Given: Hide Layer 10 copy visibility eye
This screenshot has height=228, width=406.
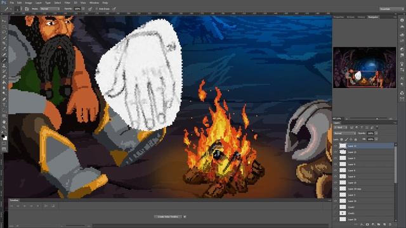Looking at the screenshot, I should pos(336,189).
